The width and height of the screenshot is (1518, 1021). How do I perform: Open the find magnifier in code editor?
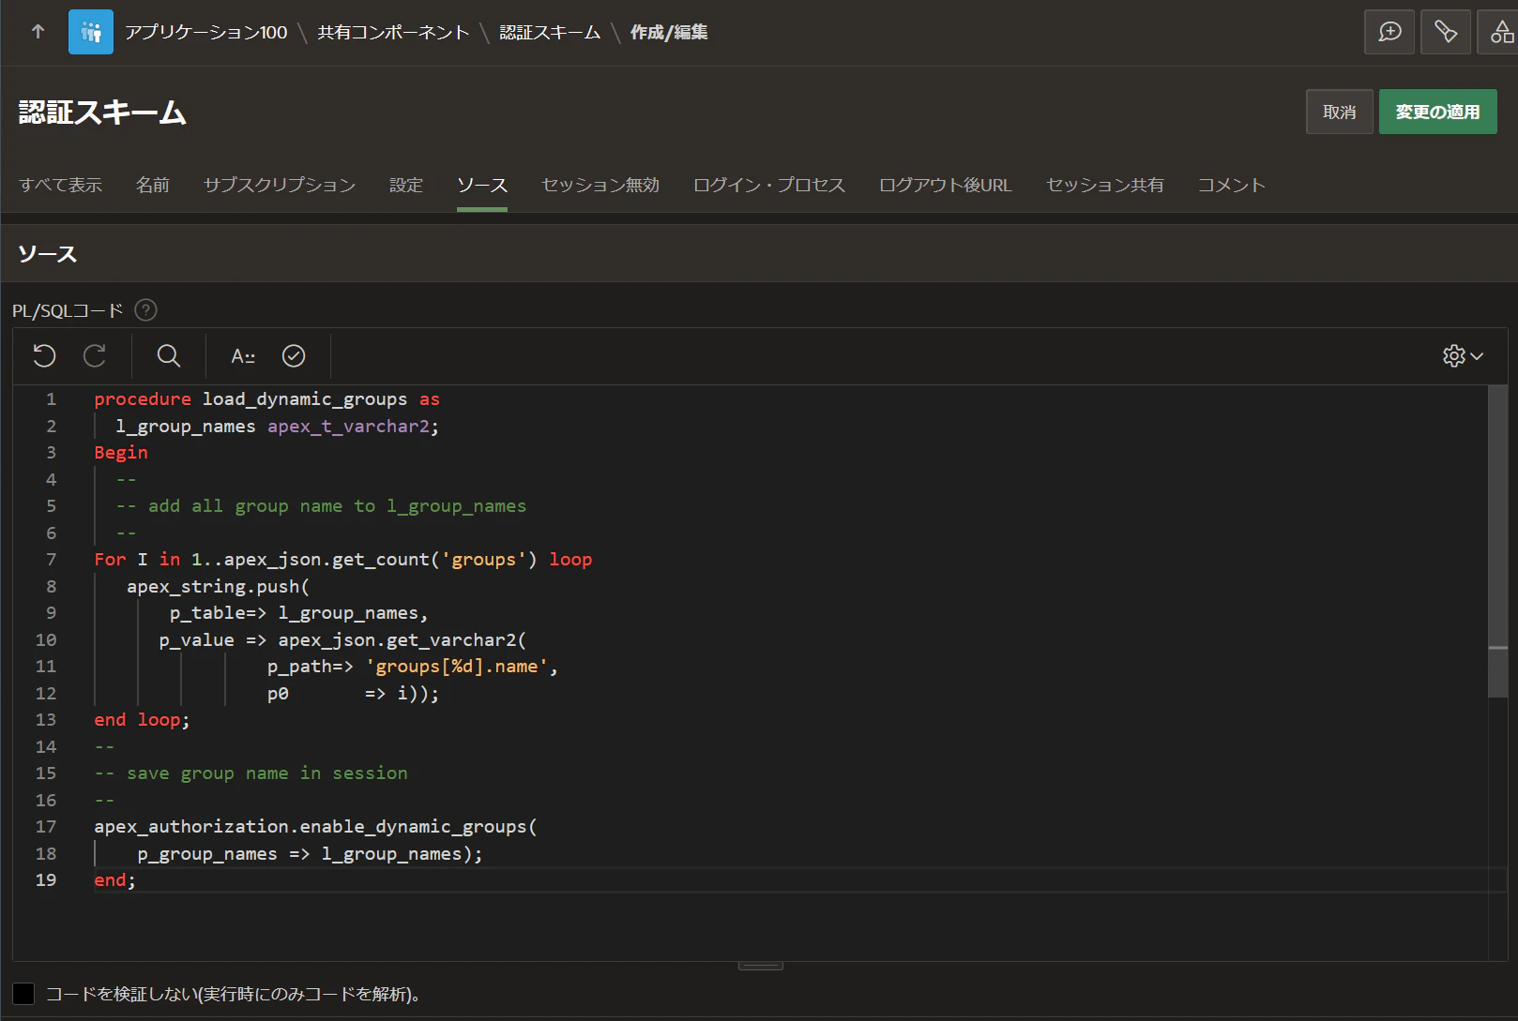pyautogui.click(x=169, y=356)
